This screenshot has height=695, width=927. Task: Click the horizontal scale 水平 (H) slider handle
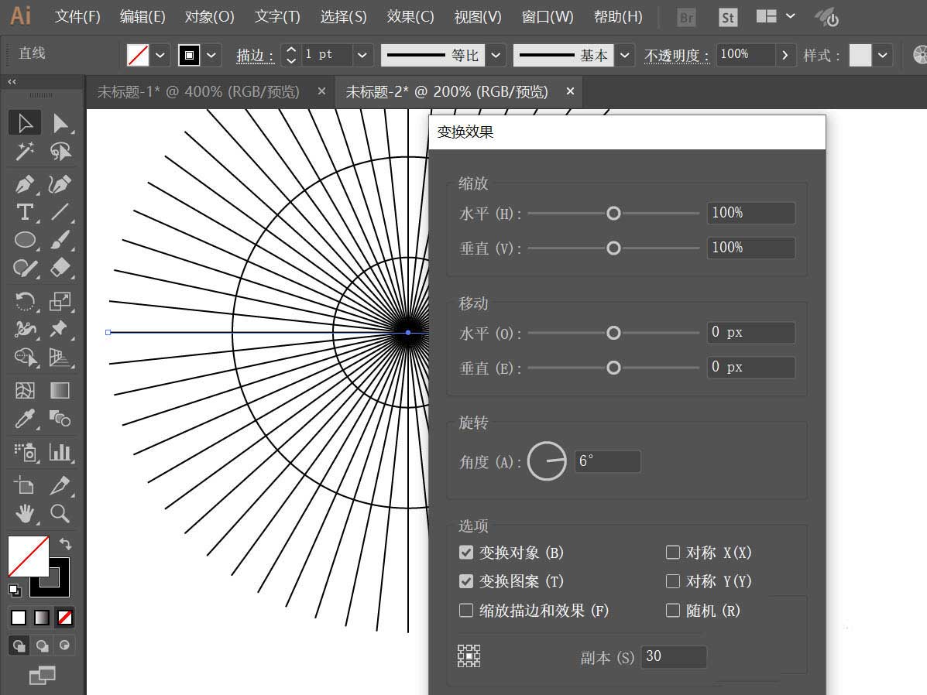613,213
